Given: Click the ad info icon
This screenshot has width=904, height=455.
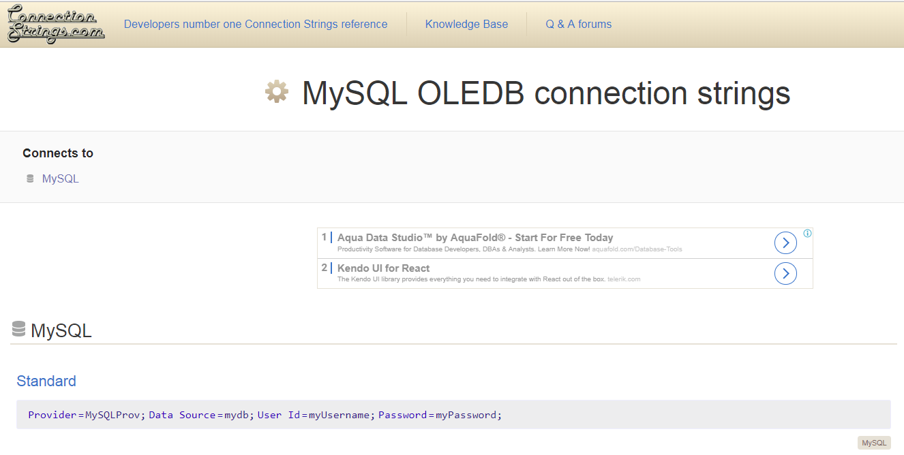Looking at the screenshot, I should coord(807,234).
